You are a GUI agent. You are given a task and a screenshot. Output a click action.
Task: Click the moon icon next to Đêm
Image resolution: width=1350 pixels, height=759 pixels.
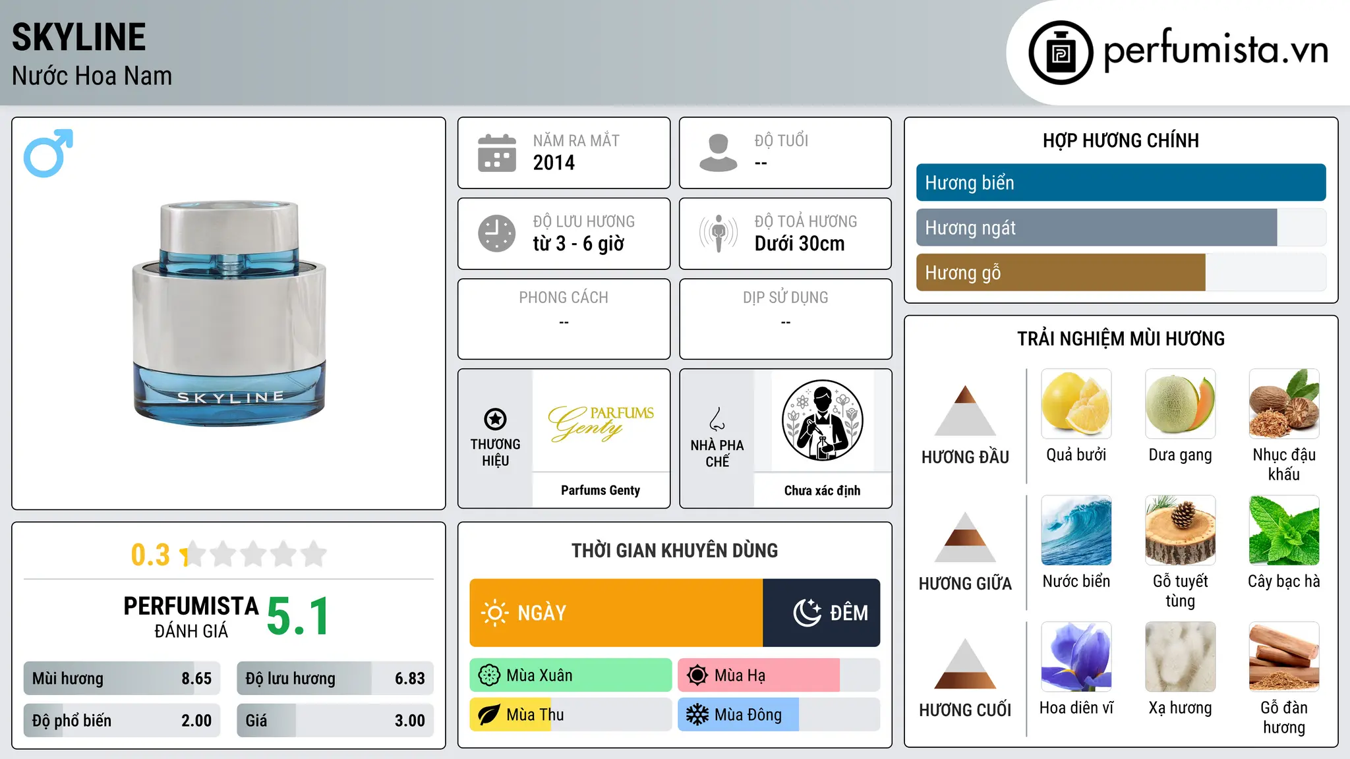coord(807,613)
